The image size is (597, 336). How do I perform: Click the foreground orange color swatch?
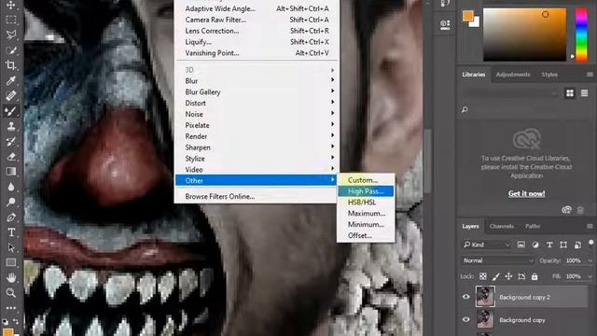point(467,16)
